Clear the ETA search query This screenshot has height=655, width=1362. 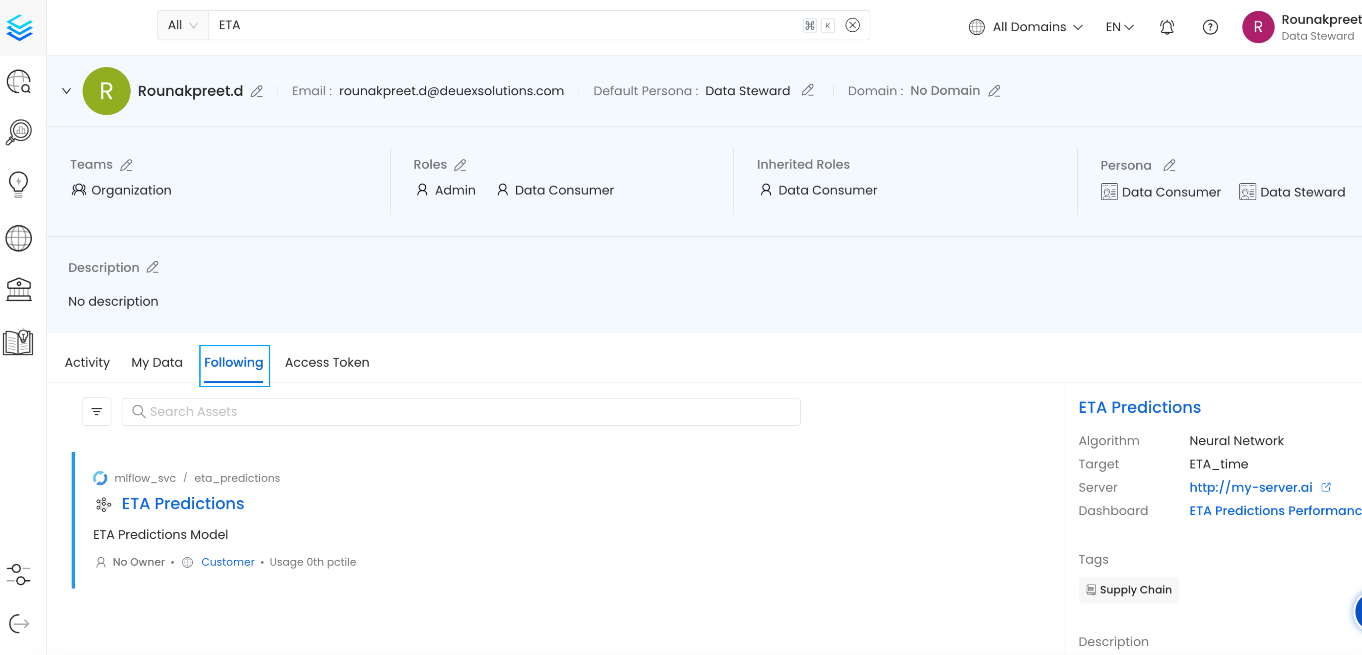[x=852, y=25]
